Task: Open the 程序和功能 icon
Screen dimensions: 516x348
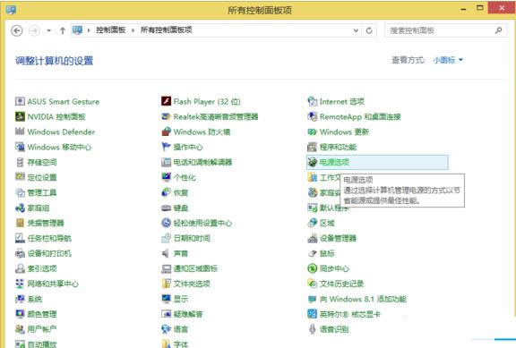Action: [x=312, y=147]
